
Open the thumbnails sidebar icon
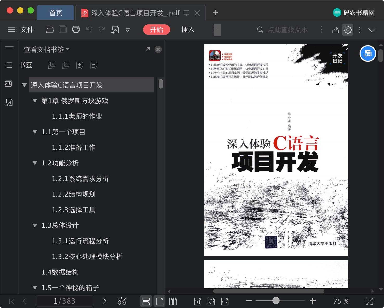point(9,84)
